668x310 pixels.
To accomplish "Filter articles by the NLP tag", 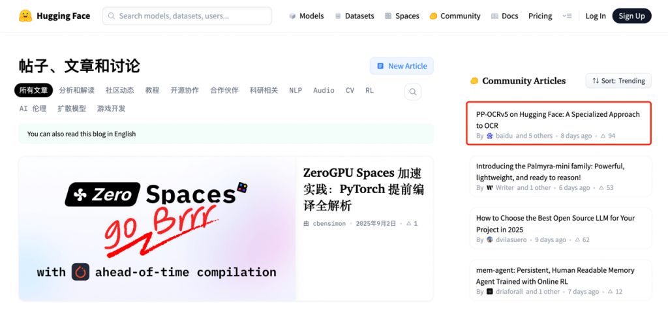I will pyautogui.click(x=296, y=91).
